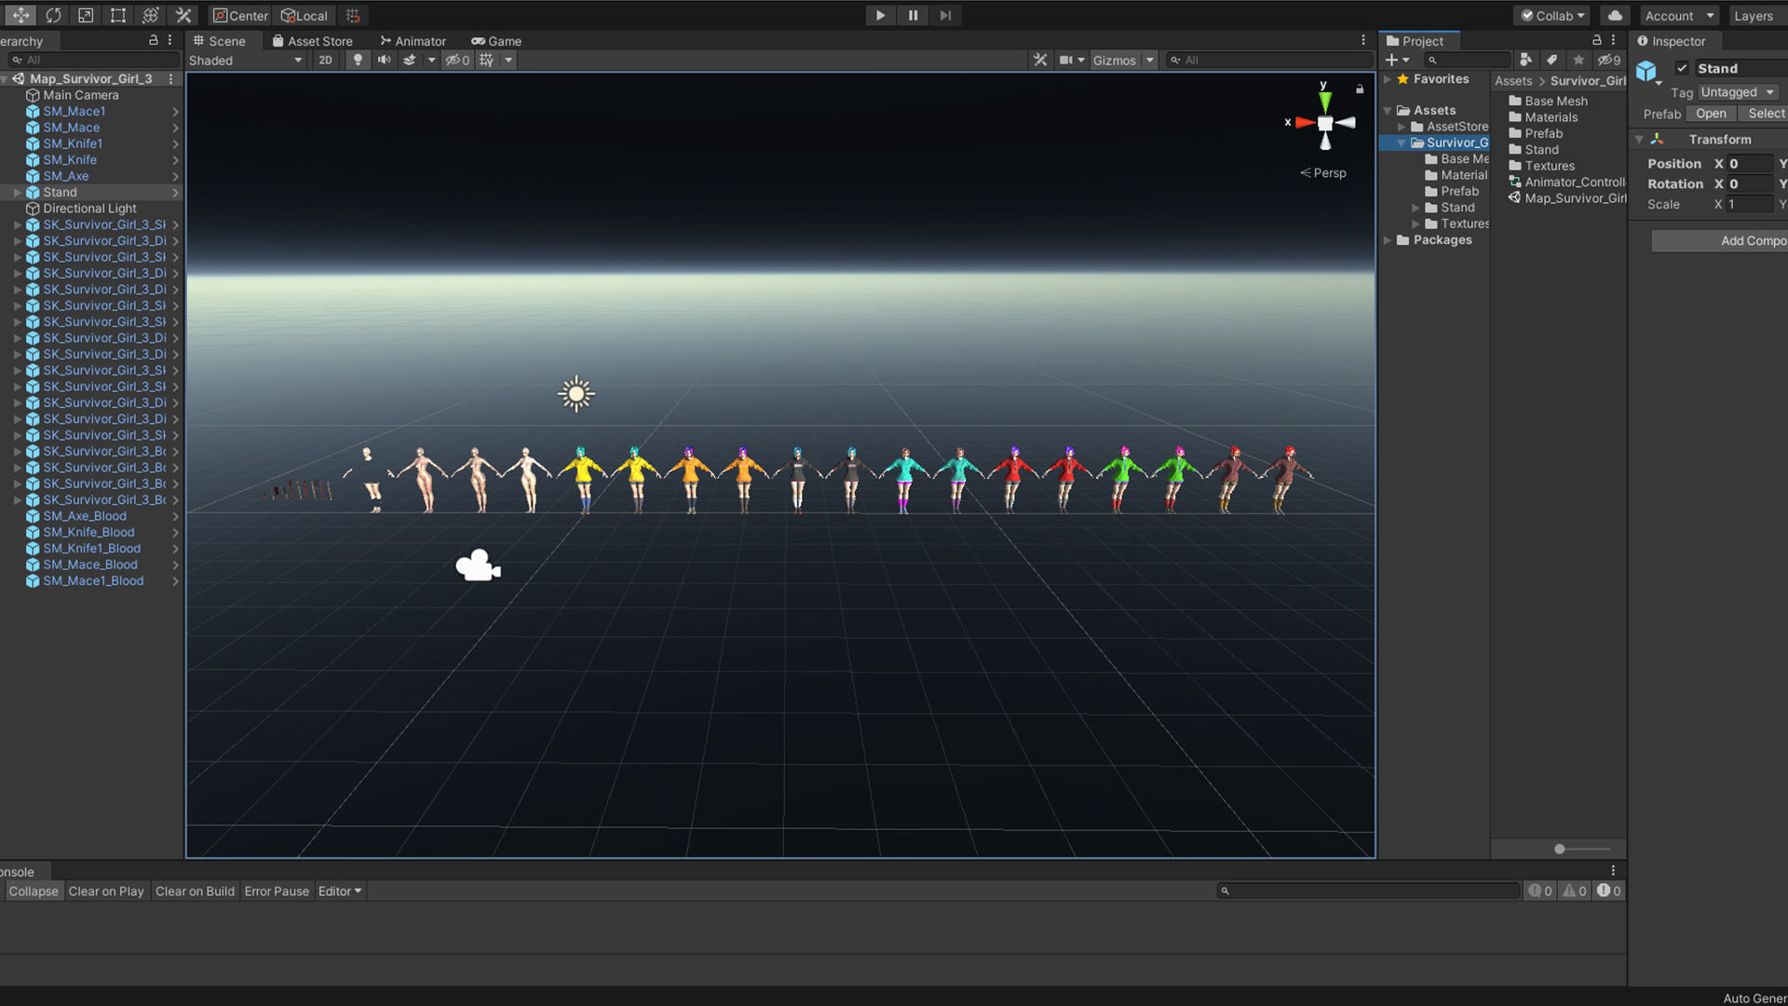
Task: Toggle scene lighting bulb icon
Action: point(358,60)
